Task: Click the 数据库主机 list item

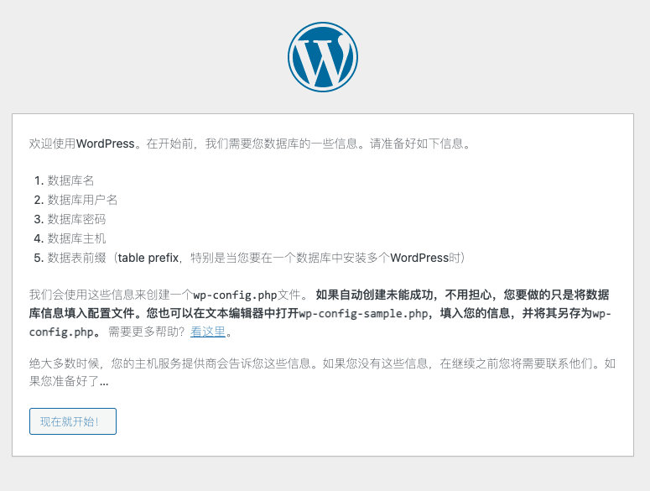Action: click(76, 238)
